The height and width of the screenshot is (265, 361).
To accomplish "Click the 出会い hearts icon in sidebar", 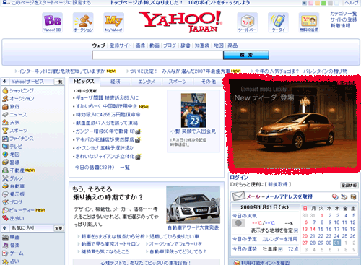I will (x=5, y=218).
